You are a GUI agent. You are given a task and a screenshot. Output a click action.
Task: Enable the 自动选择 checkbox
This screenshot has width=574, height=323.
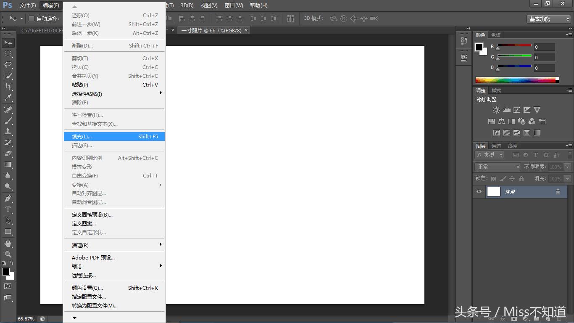[x=32, y=19]
